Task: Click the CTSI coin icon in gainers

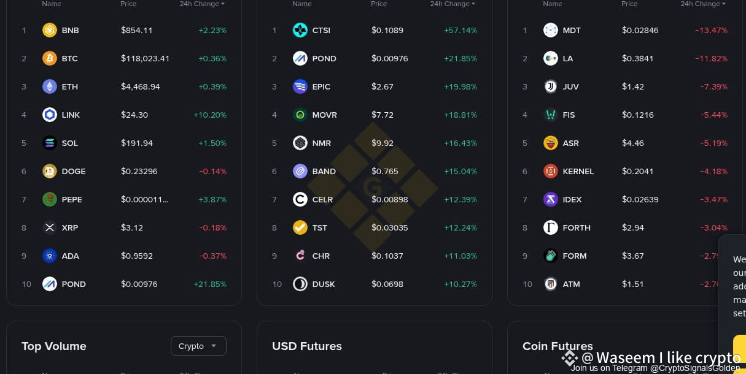Action: pyautogui.click(x=300, y=30)
